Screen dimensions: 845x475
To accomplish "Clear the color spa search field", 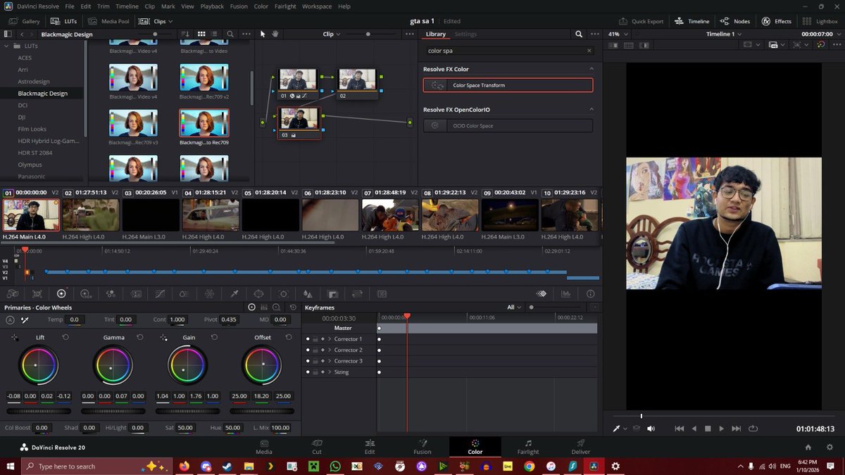I will pyautogui.click(x=589, y=51).
